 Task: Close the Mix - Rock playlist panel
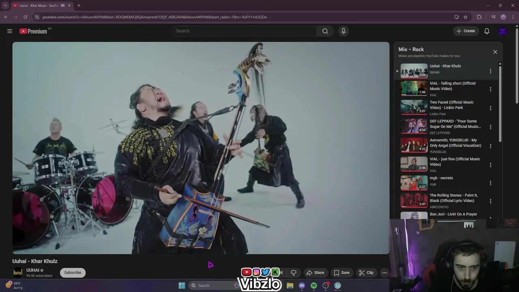pyautogui.click(x=495, y=52)
